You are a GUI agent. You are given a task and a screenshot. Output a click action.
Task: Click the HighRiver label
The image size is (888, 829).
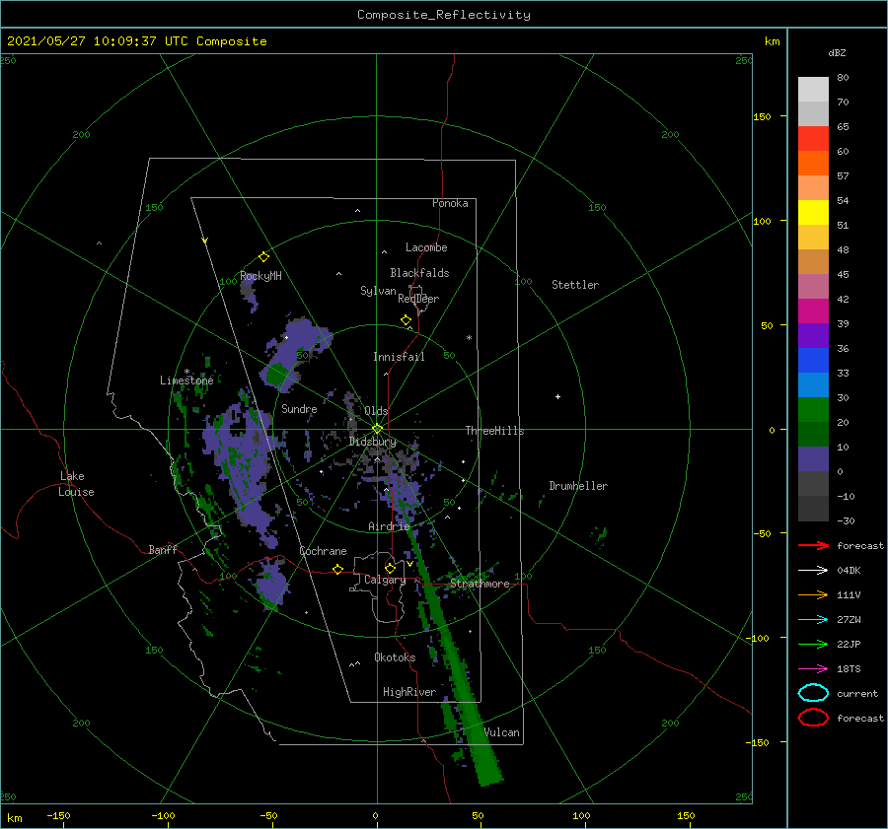point(409,692)
